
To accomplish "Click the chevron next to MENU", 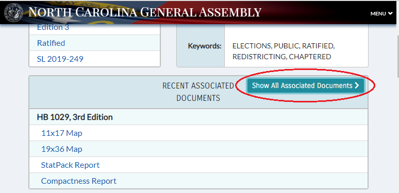I will (x=390, y=13).
